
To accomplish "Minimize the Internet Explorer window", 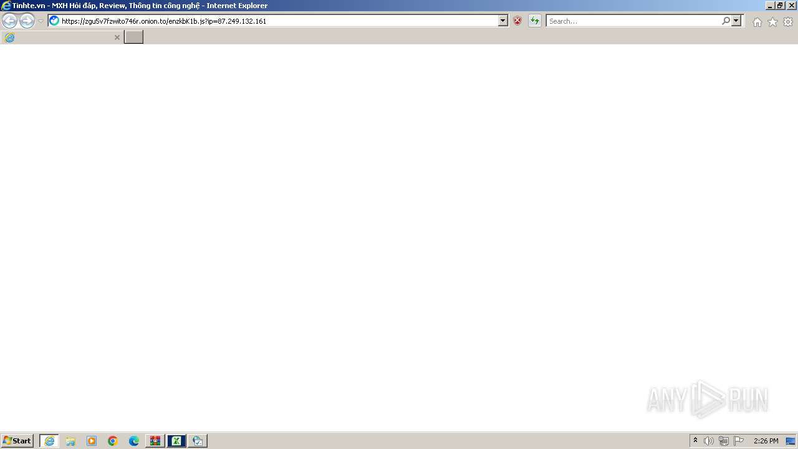I will click(770, 6).
